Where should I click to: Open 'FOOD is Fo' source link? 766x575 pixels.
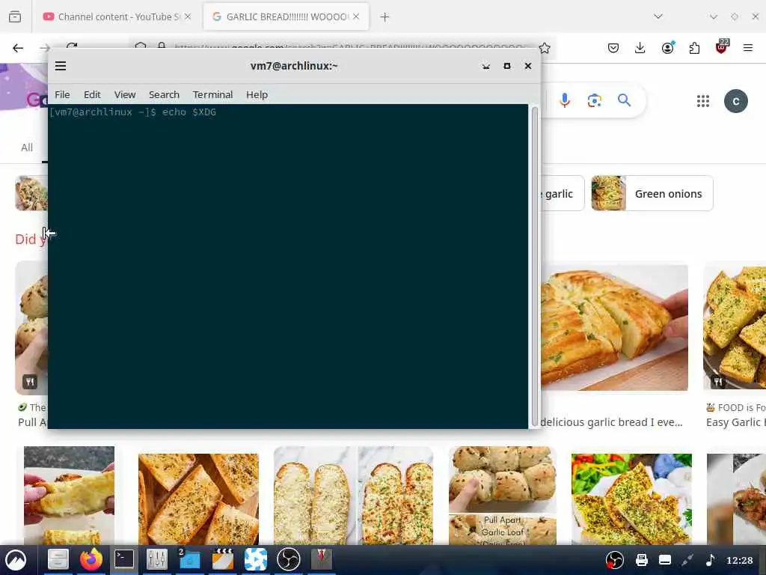click(x=736, y=407)
